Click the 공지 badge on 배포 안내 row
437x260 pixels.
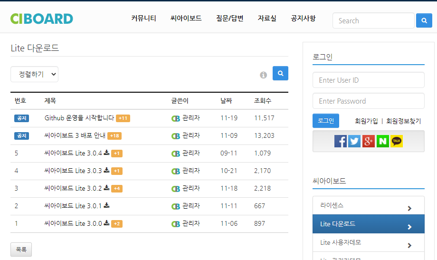21,136
